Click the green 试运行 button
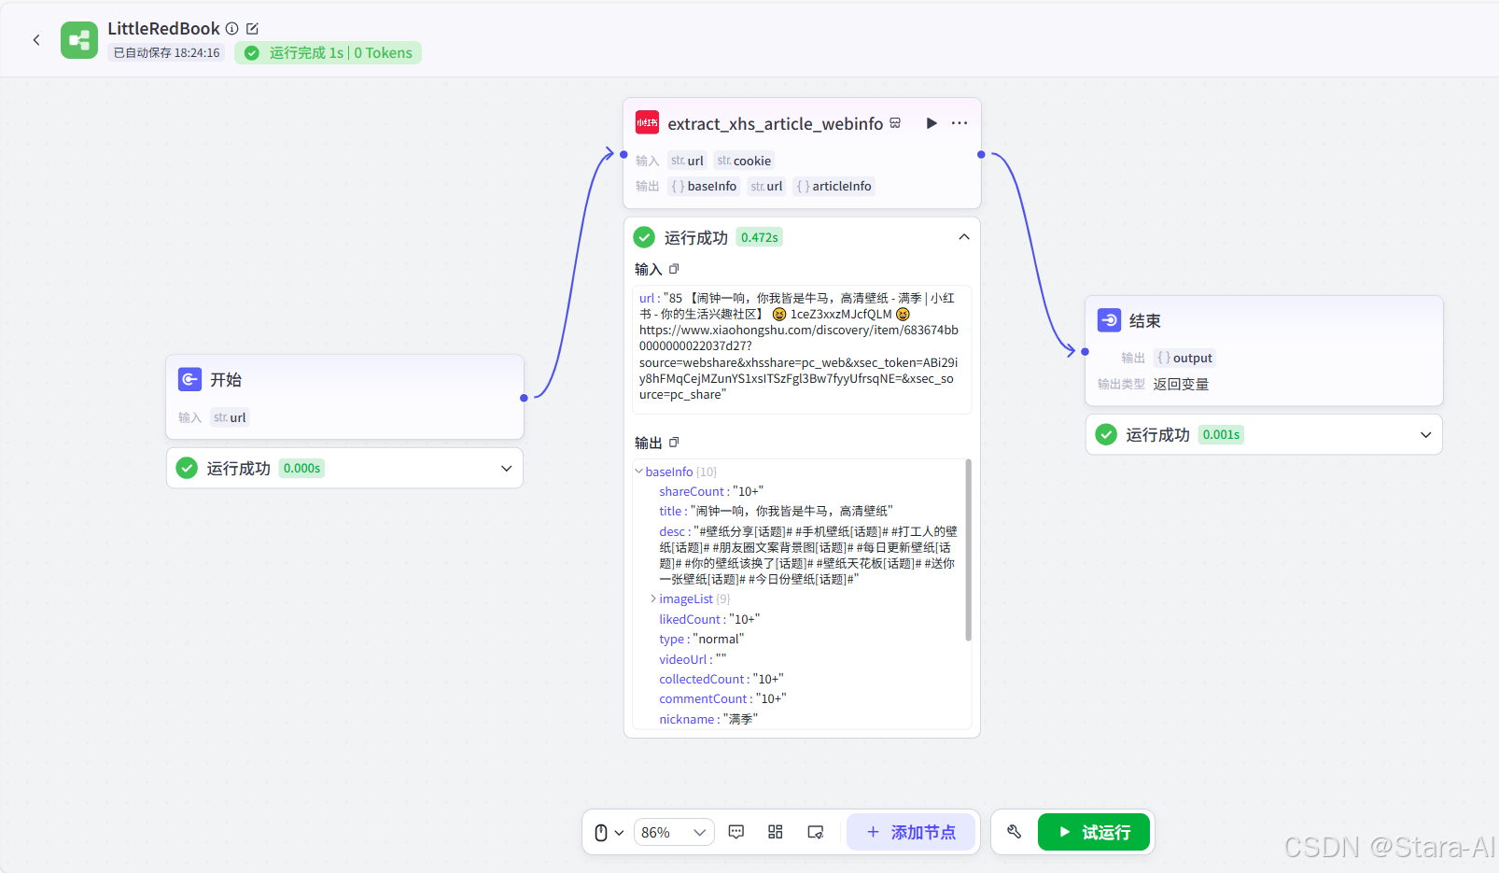 click(1094, 832)
